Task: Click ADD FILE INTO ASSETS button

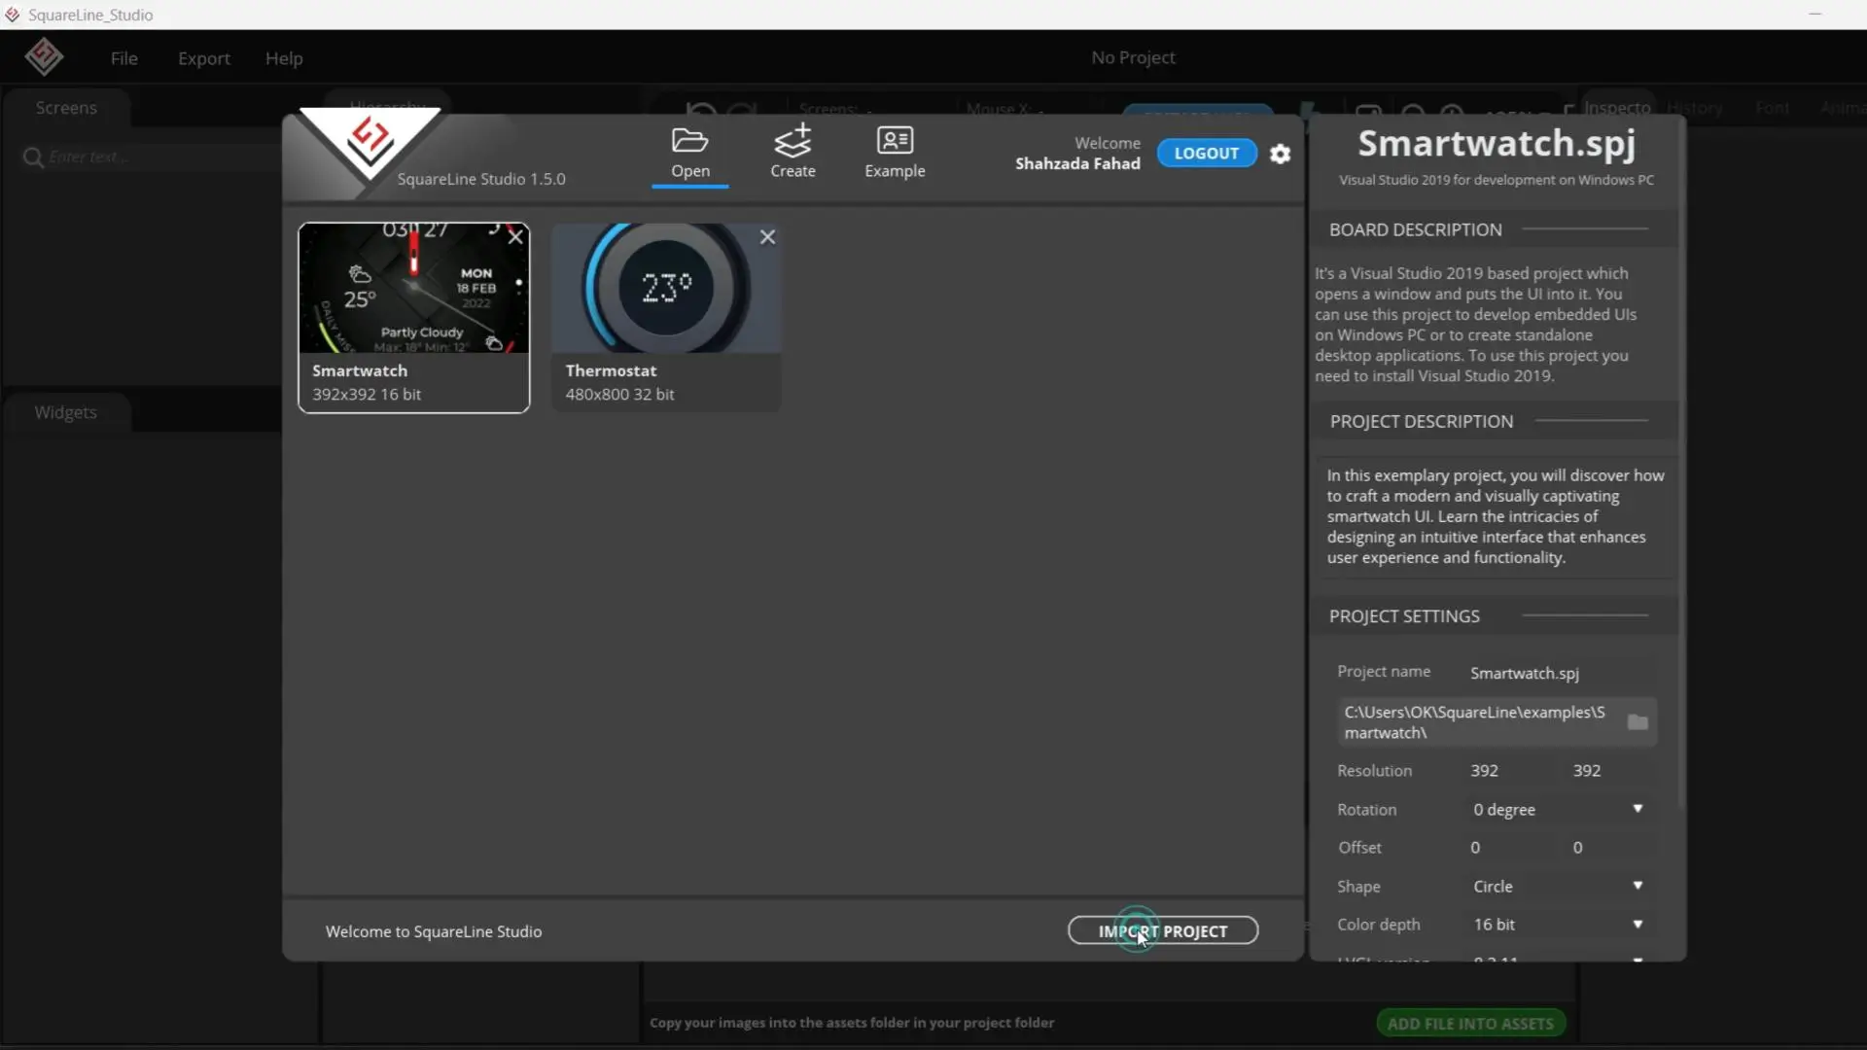Action: point(1470,1023)
